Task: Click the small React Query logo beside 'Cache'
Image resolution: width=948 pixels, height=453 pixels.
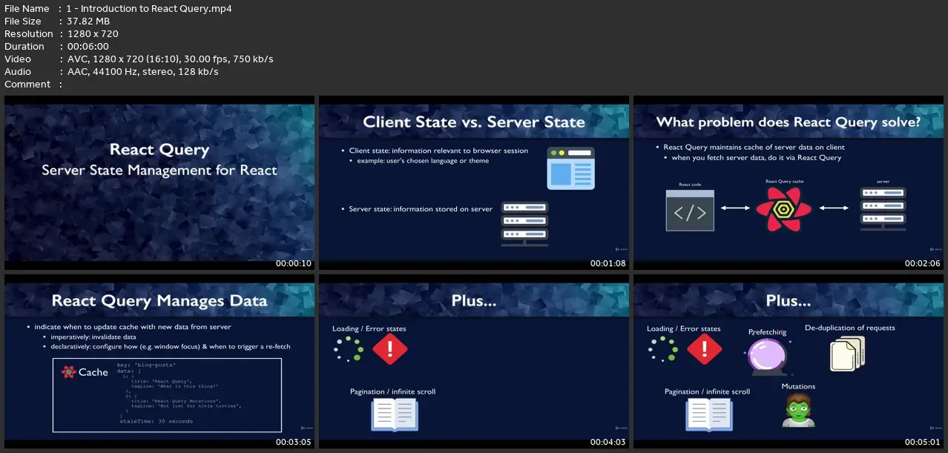Action: (x=68, y=372)
